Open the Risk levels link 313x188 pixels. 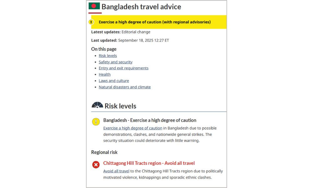click(108, 55)
